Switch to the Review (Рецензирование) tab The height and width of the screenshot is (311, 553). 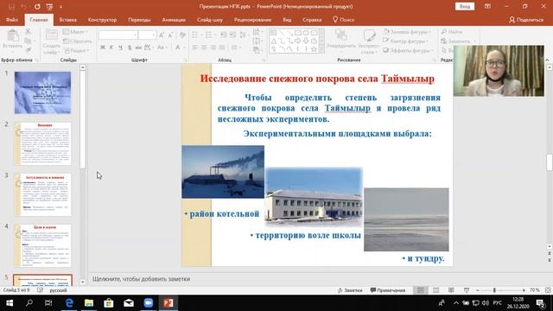click(x=252, y=20)
